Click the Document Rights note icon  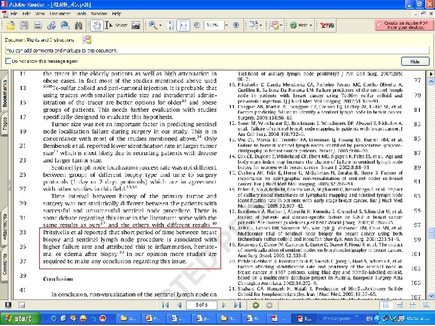coord(87,40)
